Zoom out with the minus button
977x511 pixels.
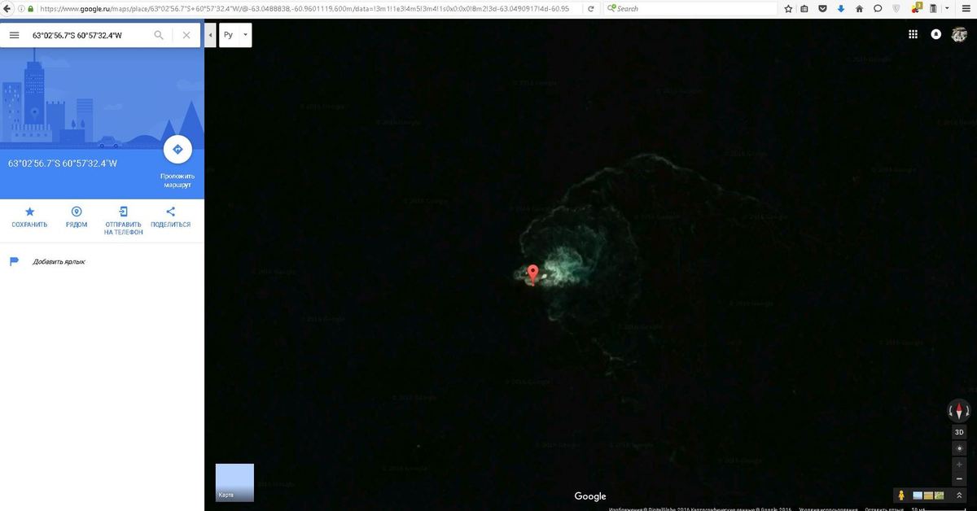click(x=959, y=479)
